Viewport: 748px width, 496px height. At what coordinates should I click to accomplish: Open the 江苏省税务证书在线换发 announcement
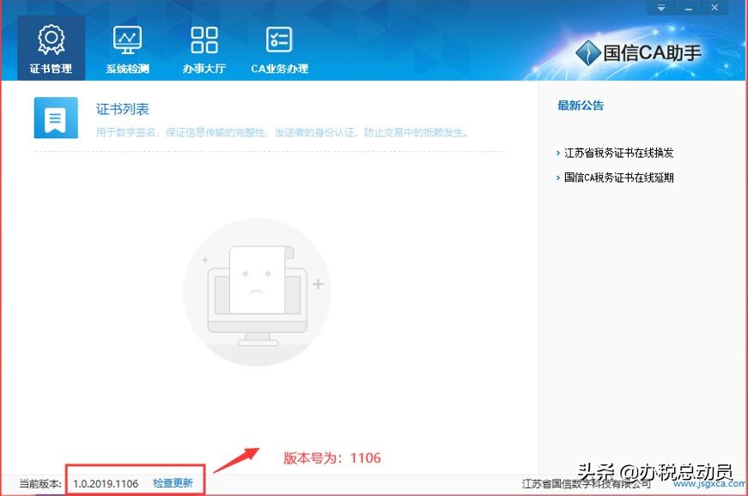(620, 153)
